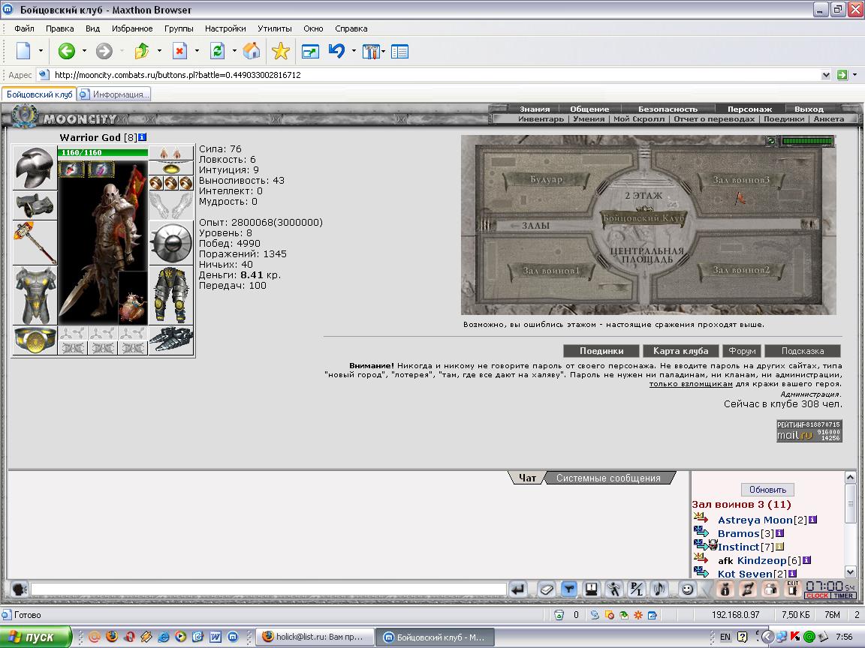Open the address bar history dropdown

coord(826,75)
